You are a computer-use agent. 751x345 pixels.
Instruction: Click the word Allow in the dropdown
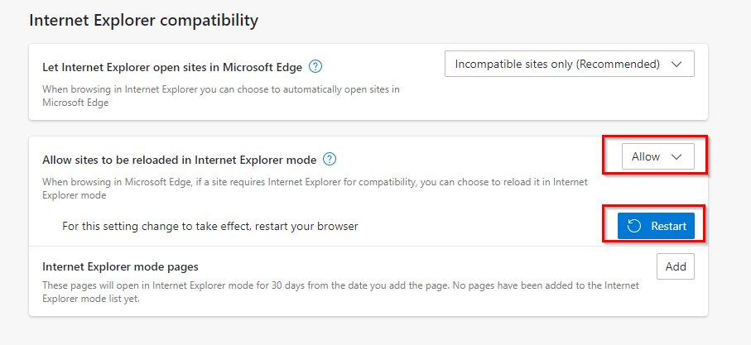(x=646, y=156)
